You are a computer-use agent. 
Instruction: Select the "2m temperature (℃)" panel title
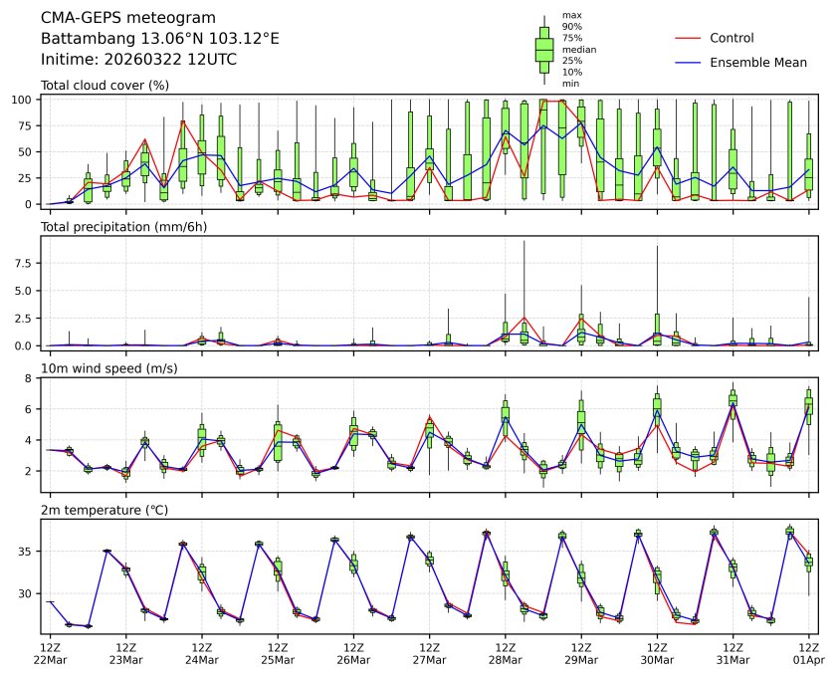pyautogui.click(x=104, y=510)
